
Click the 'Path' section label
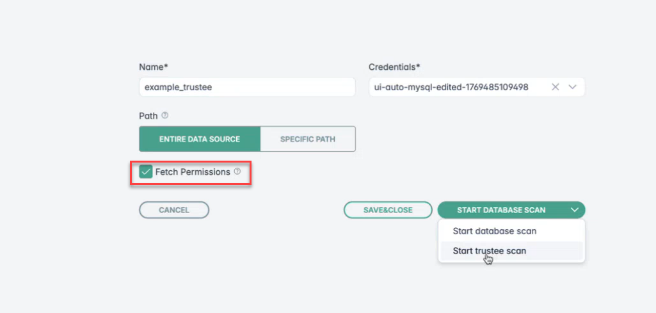(148, 116)
